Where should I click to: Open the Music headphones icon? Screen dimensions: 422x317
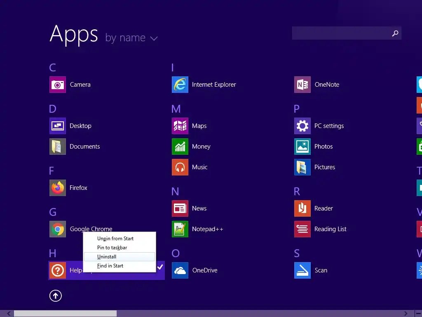(180, 167)
